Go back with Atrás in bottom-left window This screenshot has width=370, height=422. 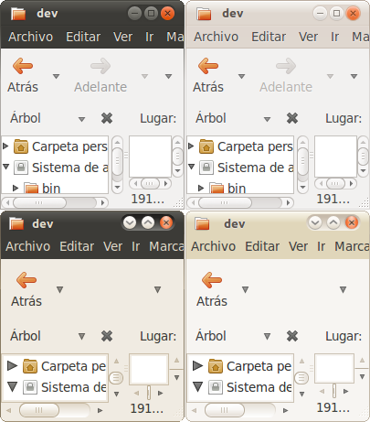click(26, 280)
